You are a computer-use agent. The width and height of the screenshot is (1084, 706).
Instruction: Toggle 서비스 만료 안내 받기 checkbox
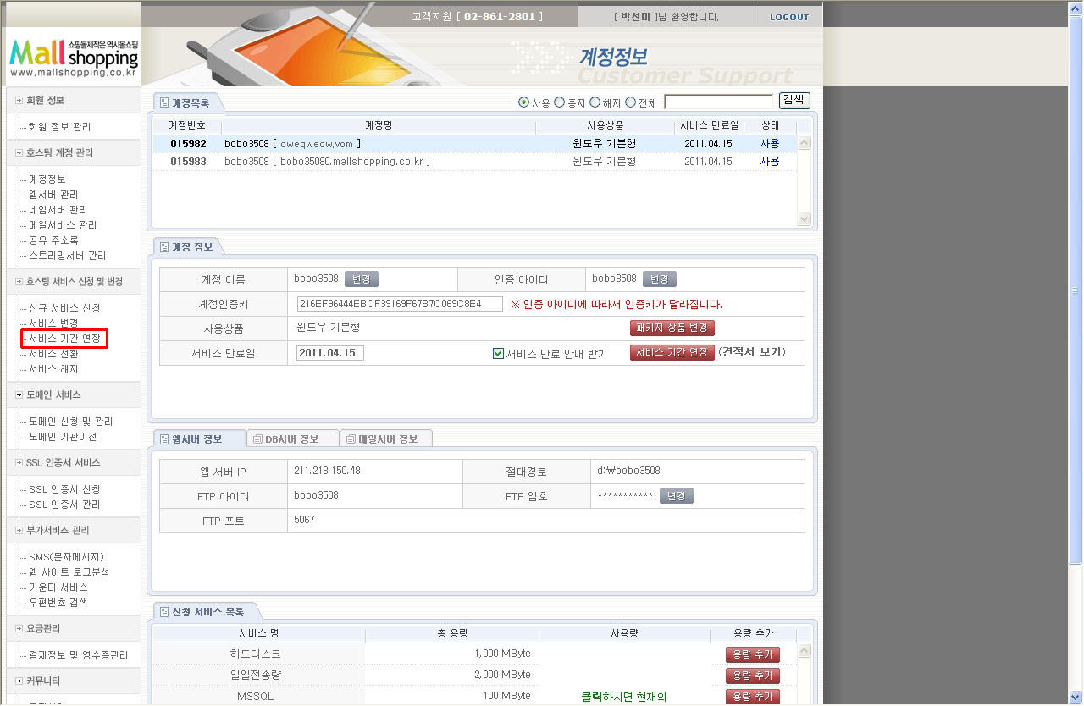tap(498, 353)
